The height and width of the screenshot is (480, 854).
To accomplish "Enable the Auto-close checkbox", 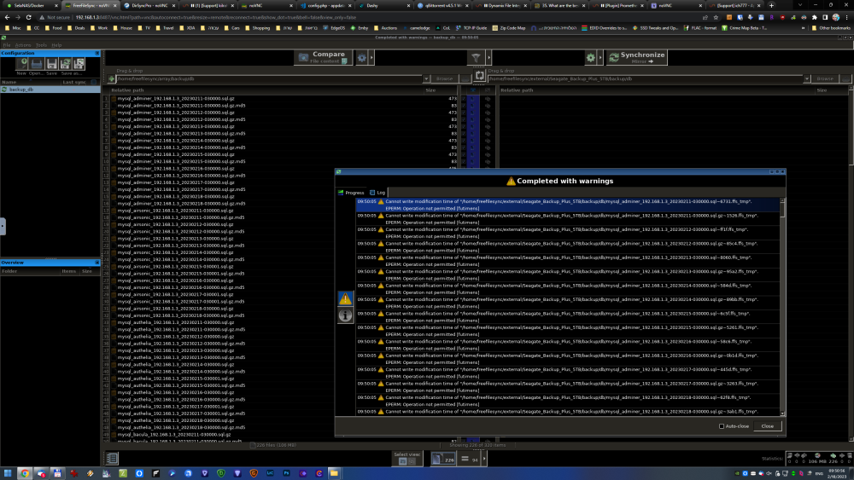I will [722, 426].
